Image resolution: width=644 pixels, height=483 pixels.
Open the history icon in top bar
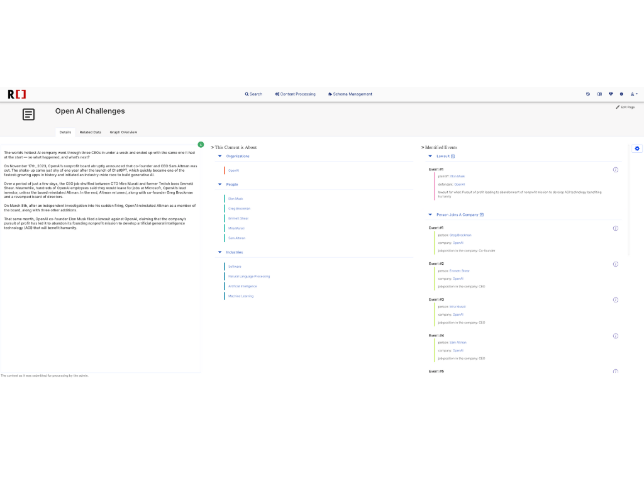coord(588,94)
